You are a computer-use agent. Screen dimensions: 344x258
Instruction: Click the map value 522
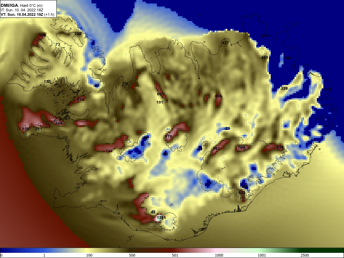pos(78,33)
